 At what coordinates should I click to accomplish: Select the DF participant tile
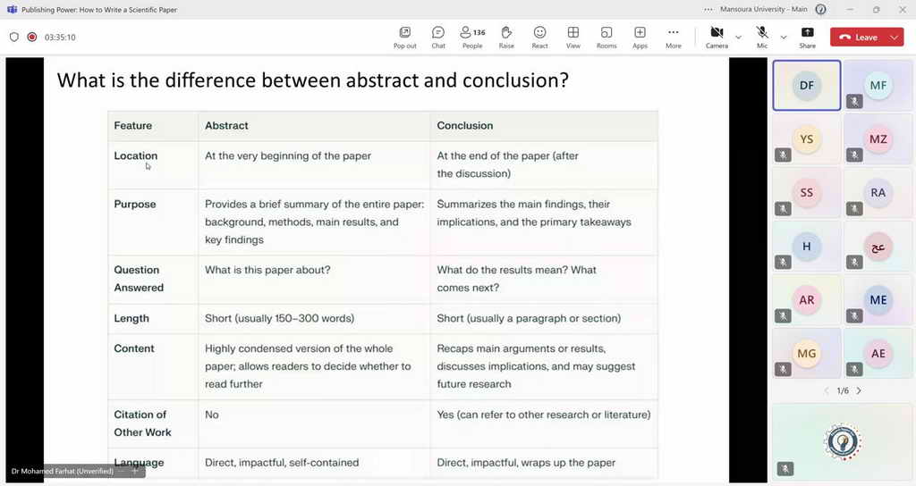pyautogui.click(x=807, y=85)
